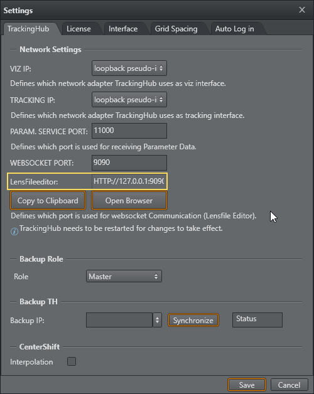
Task: Save the settings
Action: pyautogui.click(x=247, y=385)
